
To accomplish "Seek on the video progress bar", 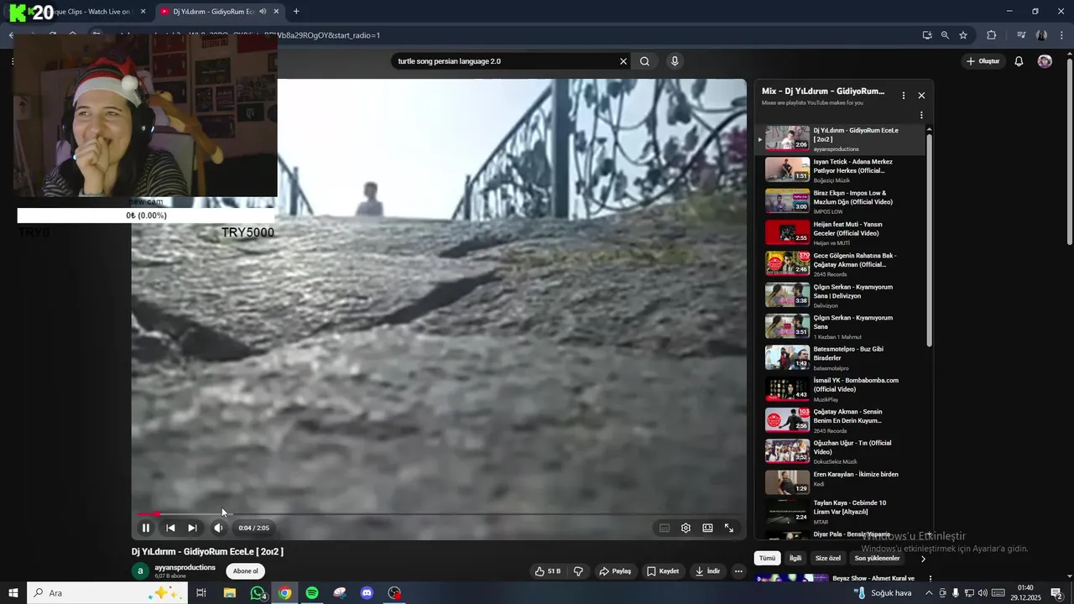I will pos(438,513).
